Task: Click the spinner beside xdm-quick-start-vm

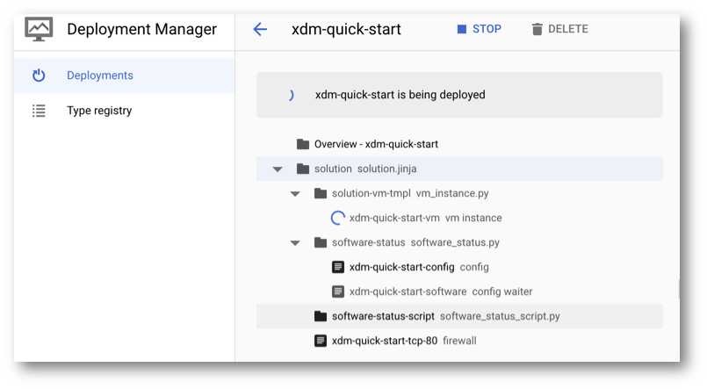Action: (x=338, y=218)
